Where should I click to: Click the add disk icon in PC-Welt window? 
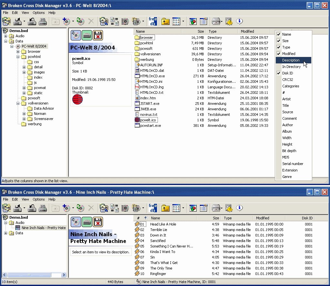click(x=66, y=21)
